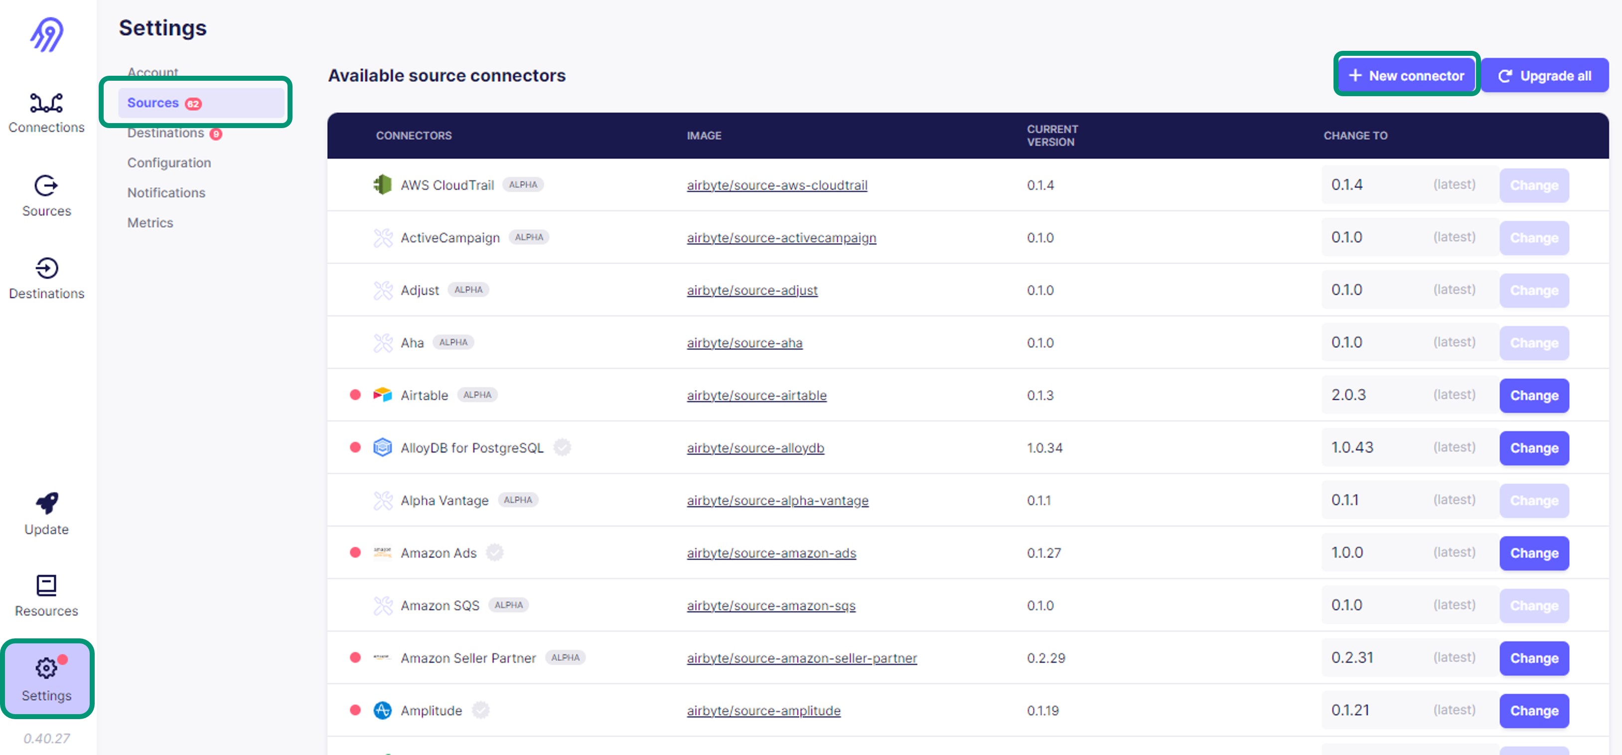
Task: Open Destinations in the left sidebar
Action: [x=47, y=278]
